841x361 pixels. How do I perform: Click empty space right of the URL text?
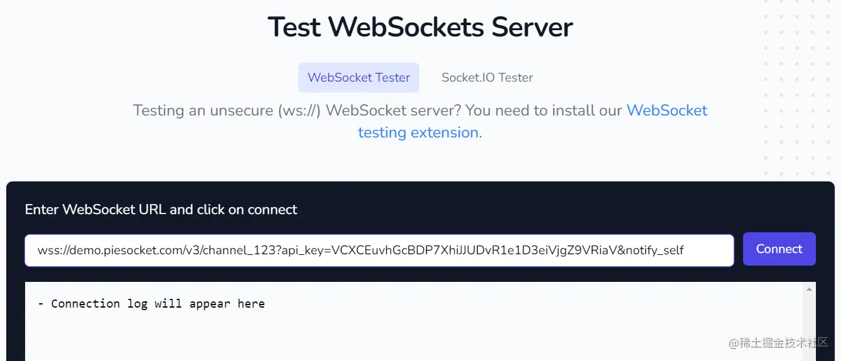[x=709, y=251]
